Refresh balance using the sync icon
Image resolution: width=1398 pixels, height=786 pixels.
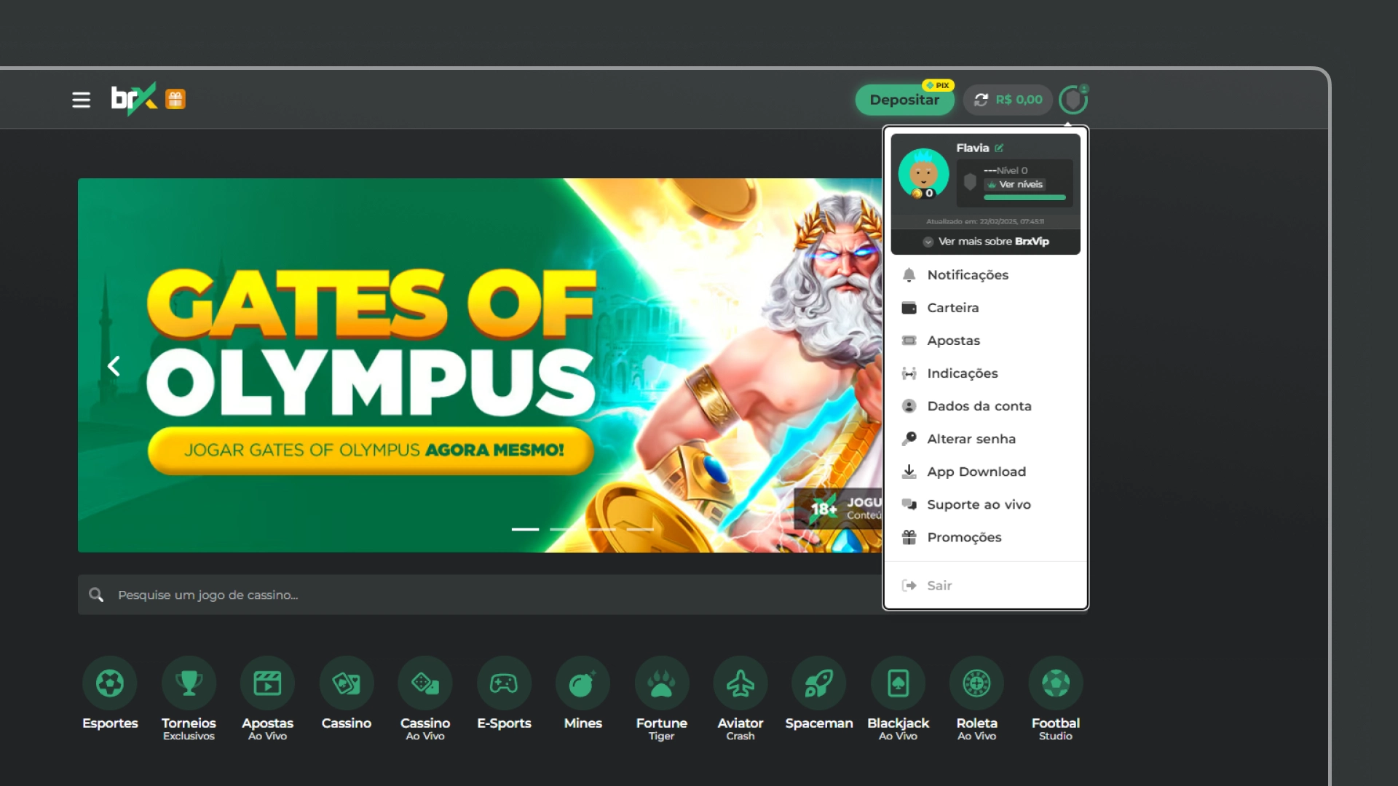pos(981,100)
